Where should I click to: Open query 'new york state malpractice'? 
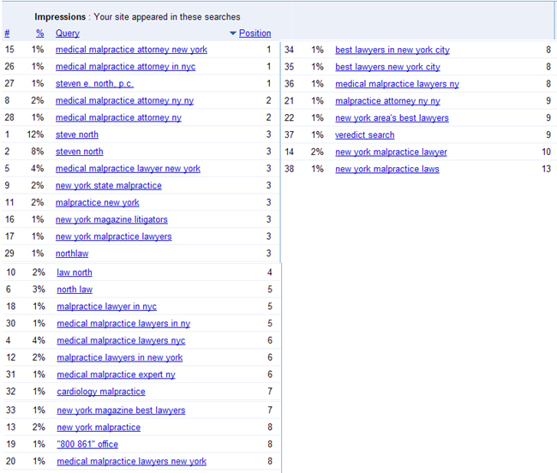[109, 186]
